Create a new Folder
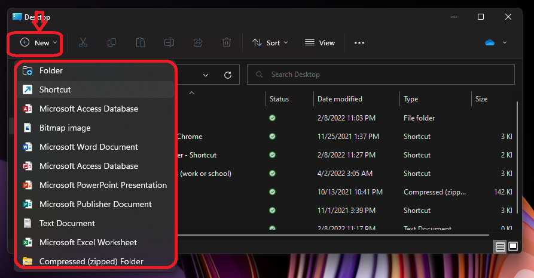This screenshot has width=534, height=278. [x=96, y=70]
